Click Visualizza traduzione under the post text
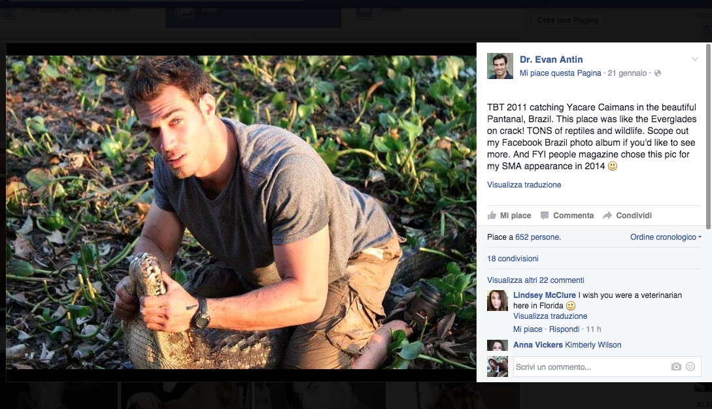 click(524, 185)
